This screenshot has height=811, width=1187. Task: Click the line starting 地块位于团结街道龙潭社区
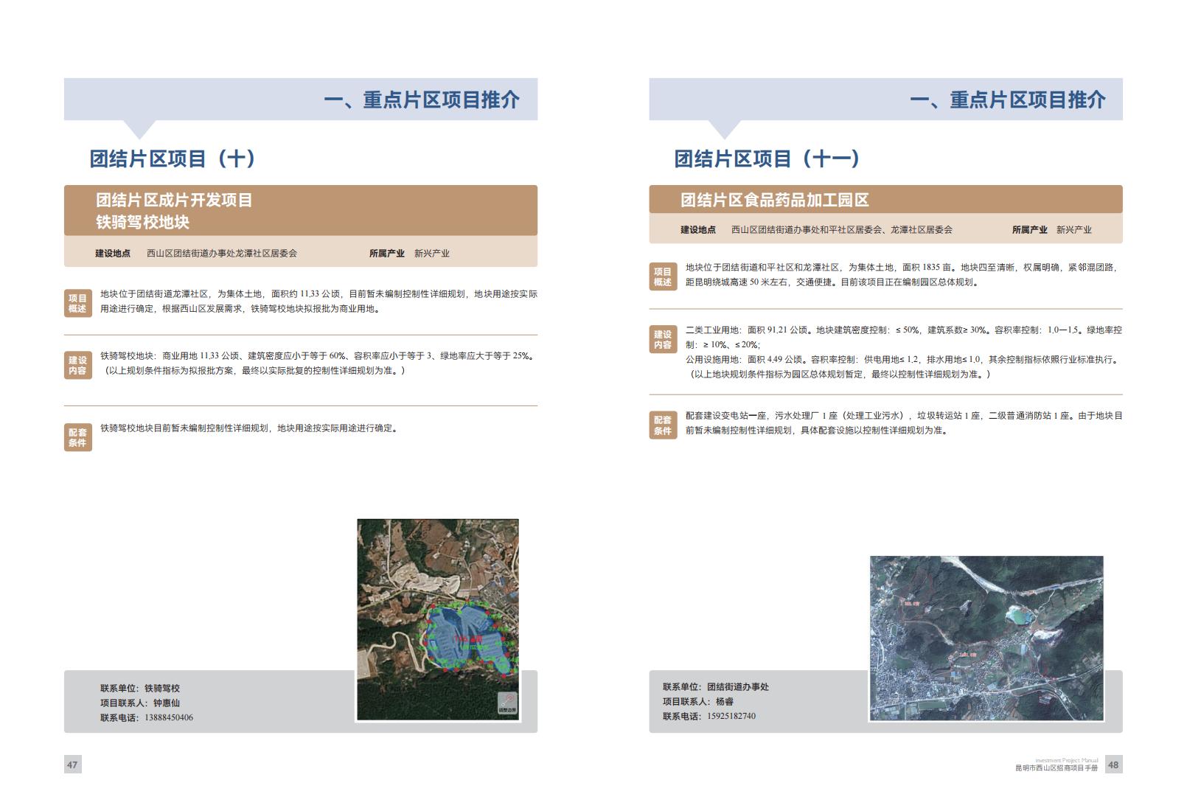point(318,293)
